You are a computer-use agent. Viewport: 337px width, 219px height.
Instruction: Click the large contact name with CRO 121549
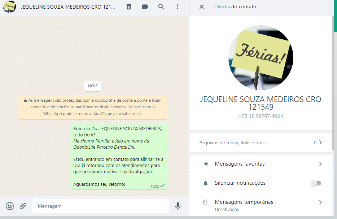tap(261, 103)
